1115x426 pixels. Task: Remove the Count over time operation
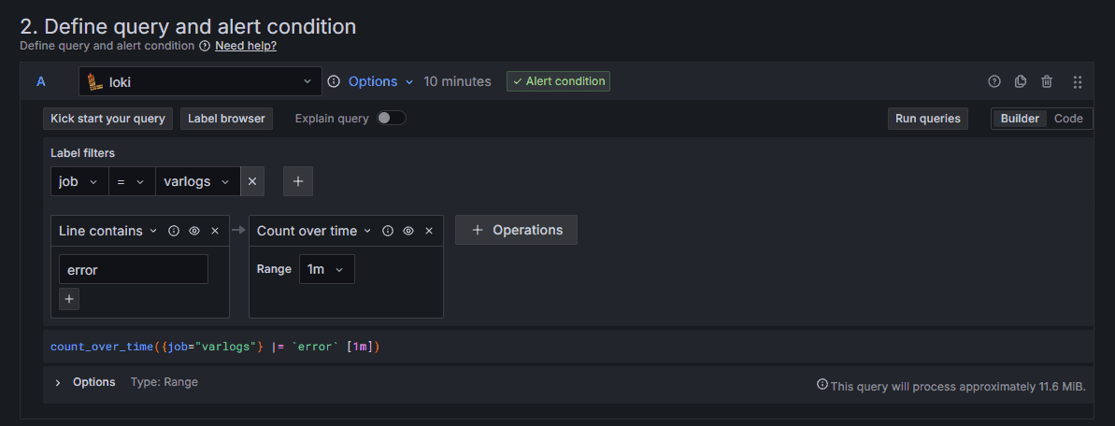click(x=429, y=231)
